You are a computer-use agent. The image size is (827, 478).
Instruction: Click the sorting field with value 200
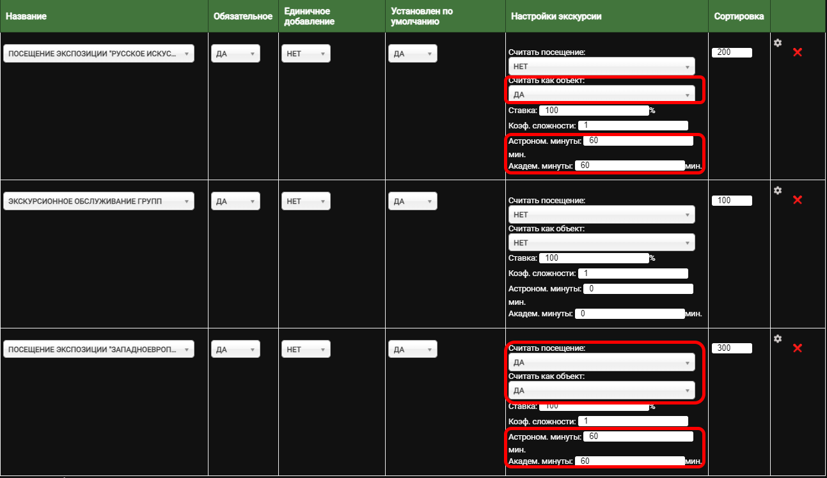coord(732,52)
